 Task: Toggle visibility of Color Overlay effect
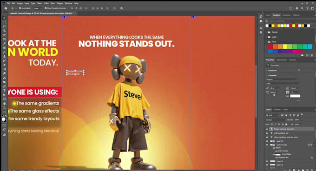pyautogui.click(x=276, y=151)
